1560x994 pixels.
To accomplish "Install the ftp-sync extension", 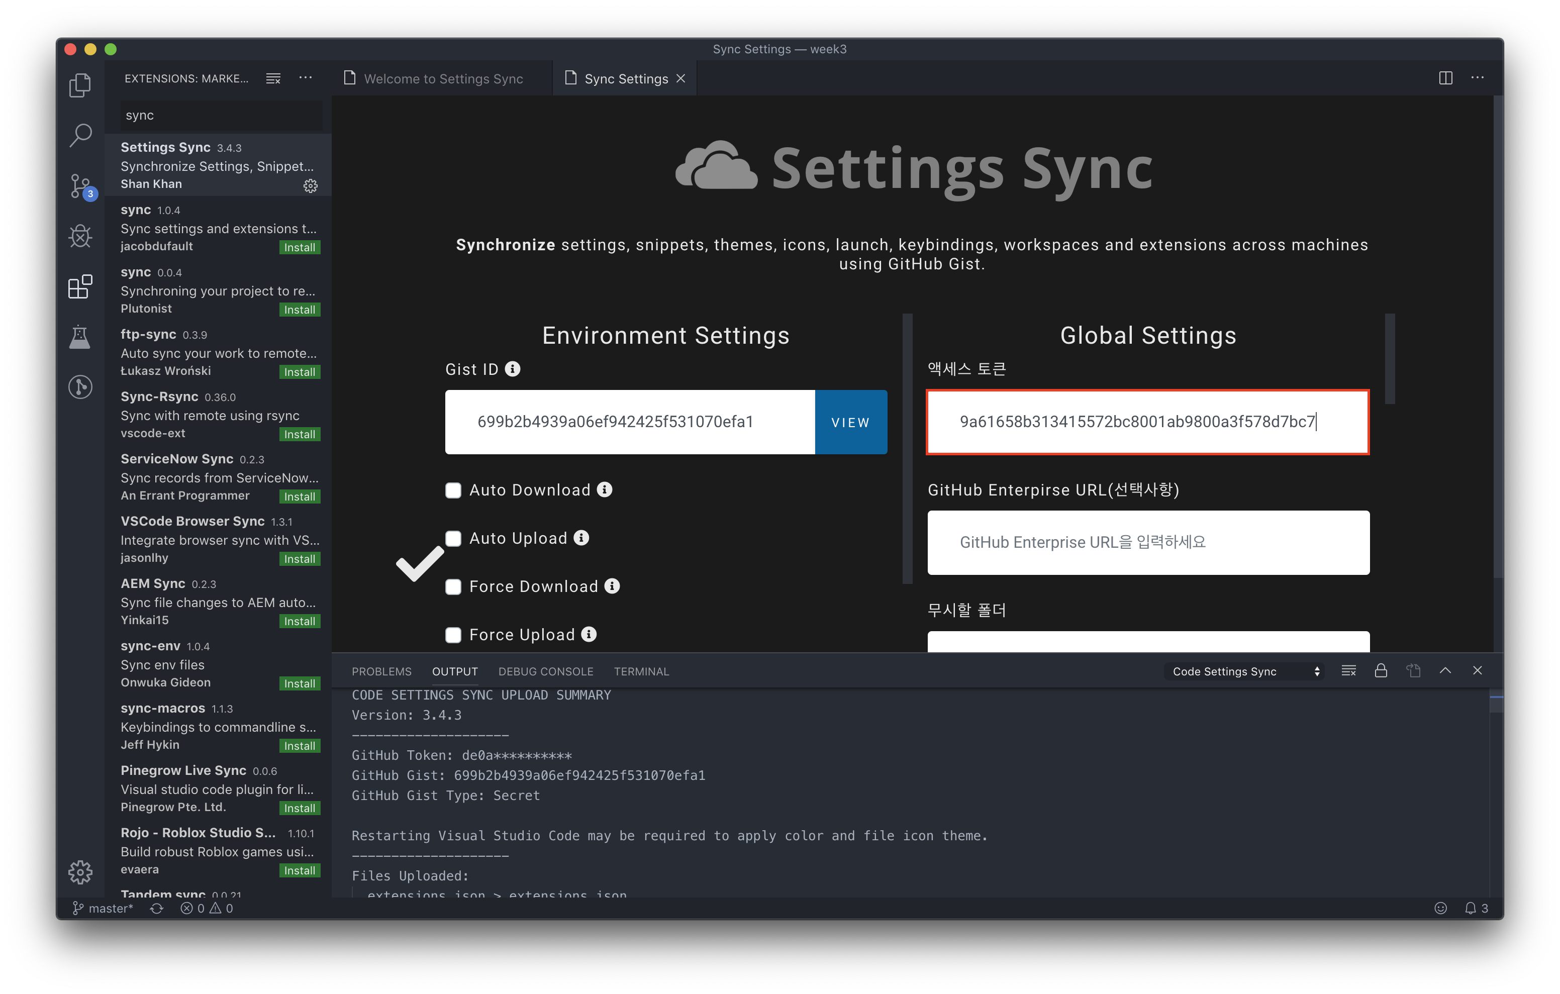I will click(x=300, y=372).
